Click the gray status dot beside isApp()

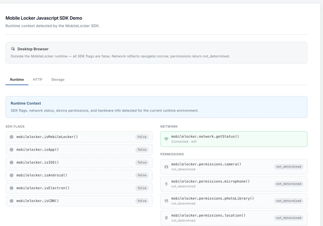pyautogui.click(x=11, y=150)
